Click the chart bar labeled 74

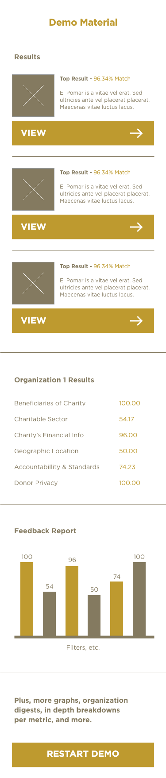pos(116,609)
